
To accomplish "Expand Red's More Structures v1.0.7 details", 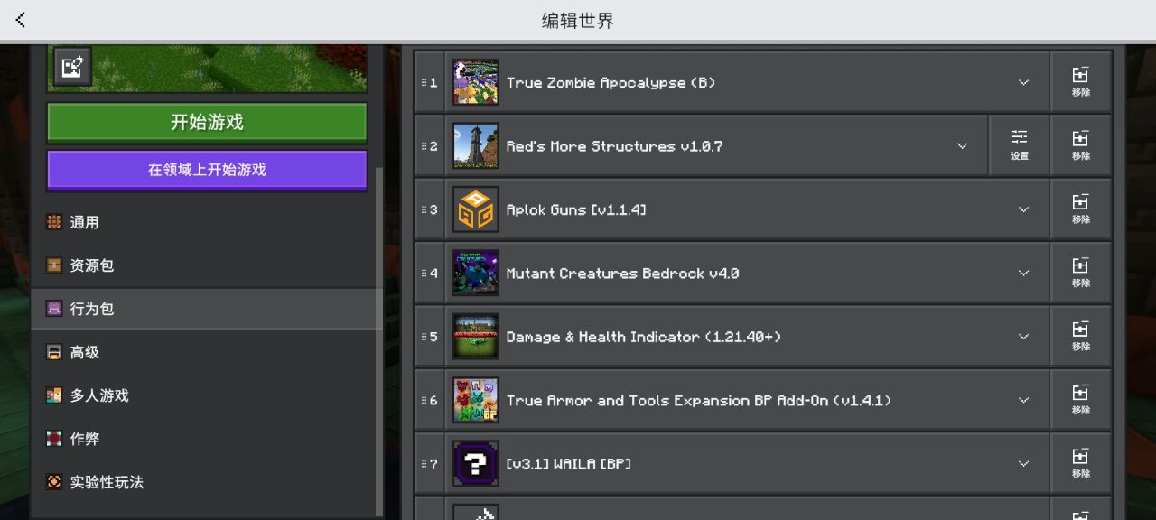I will [x=962, y=145].
